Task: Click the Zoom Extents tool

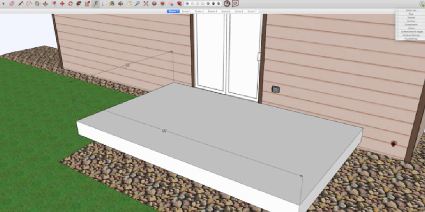Action: [x=146, y=4]
